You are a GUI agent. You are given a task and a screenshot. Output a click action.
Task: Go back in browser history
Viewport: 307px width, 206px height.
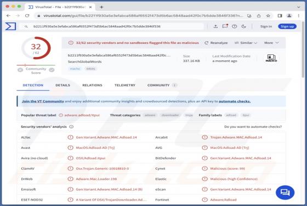[8, 16]
